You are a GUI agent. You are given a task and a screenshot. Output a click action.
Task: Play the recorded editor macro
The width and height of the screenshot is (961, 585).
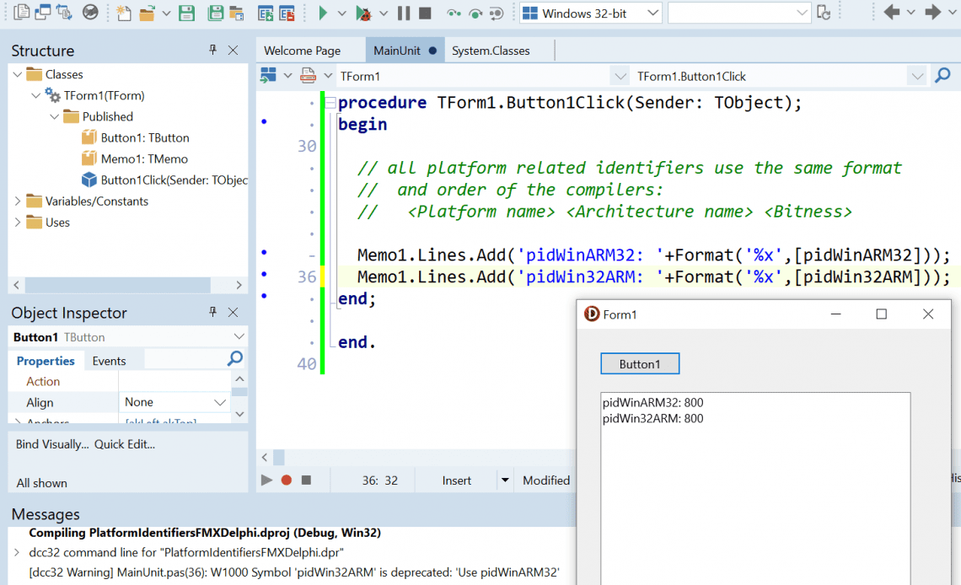[x=266, y=480]
